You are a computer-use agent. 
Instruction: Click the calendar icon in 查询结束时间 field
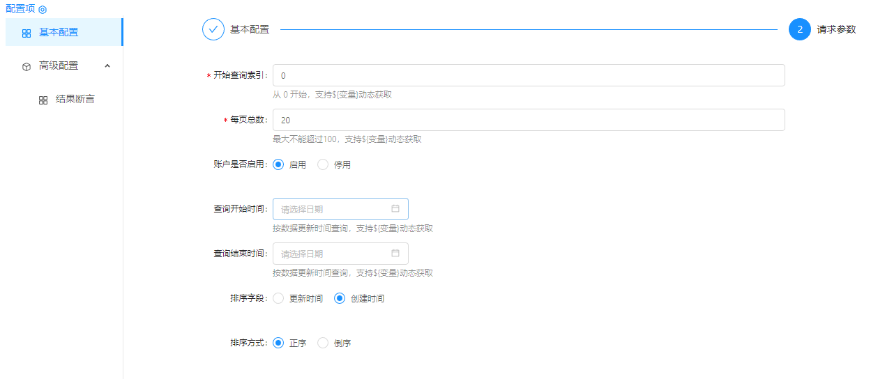pyautogui.click(x=395, y=253)
